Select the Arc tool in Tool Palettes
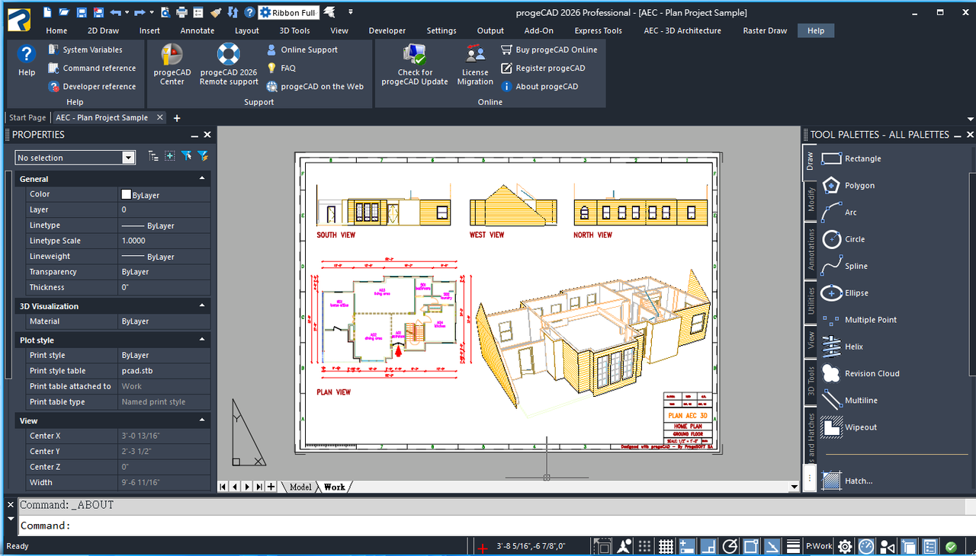Viewport: 976px width, 556px height. pos(840,212)
